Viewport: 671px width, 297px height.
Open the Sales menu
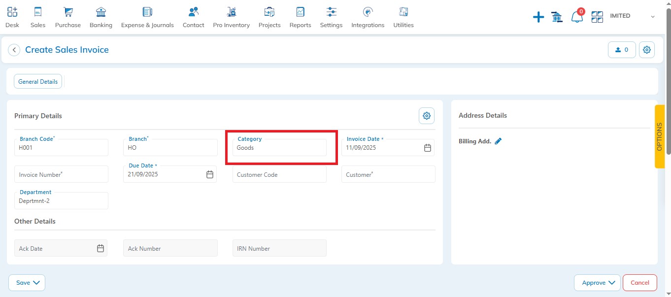(x=38, y=17)
